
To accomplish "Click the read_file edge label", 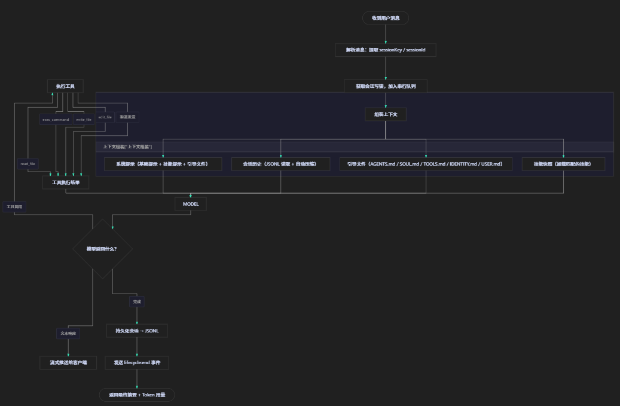I will pos(28,164).
